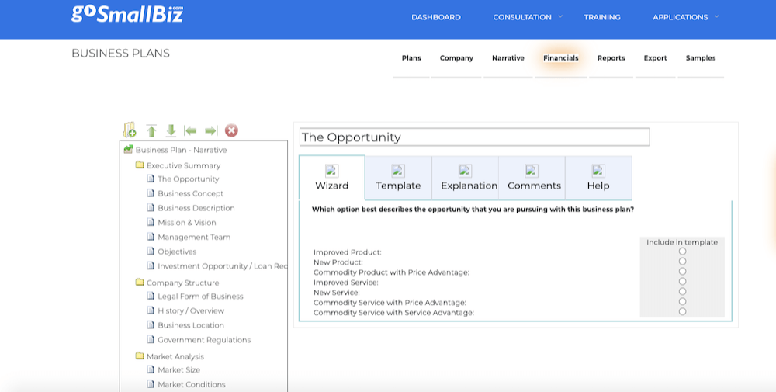
Task: Open the Explanation tab
Action: click(x=465, y=178)
